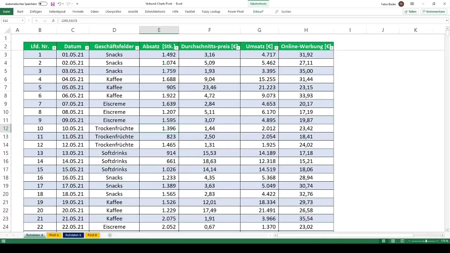Open the Seitenlayout ribbon tab
The width and height of the screenshot is (450, 253).
click(x=57, y=12)
